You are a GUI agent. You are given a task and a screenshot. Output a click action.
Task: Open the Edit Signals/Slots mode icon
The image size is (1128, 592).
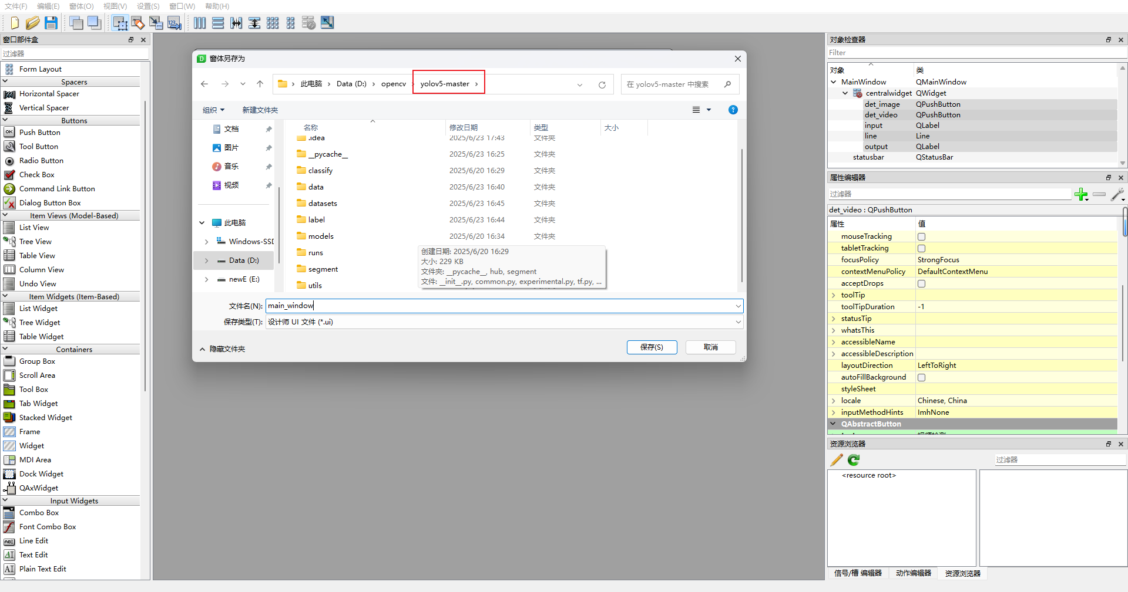coord(138,23)
